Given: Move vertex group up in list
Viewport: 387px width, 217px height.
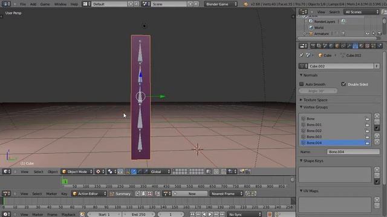Looking at the screenshot, I should pos(377,136).
